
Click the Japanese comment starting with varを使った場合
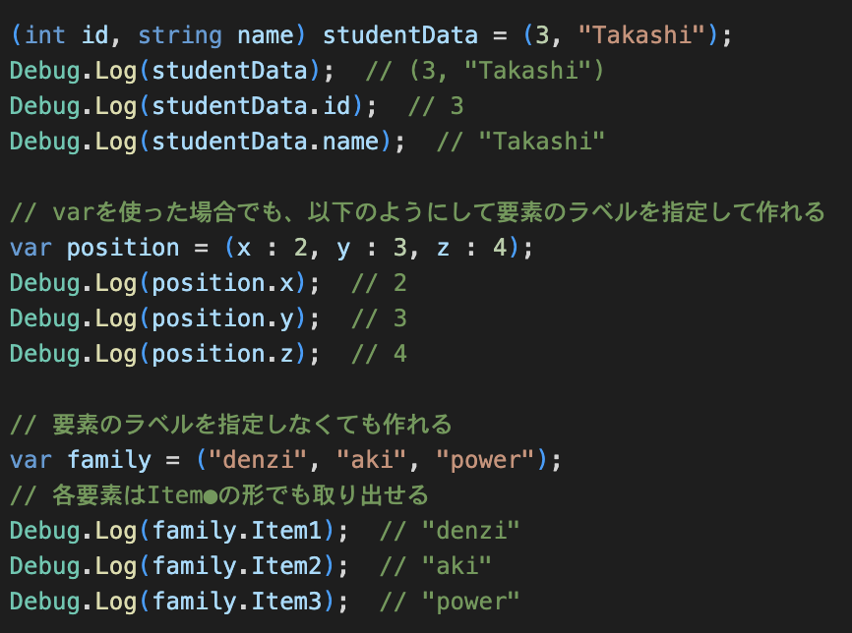pyautogui.click(x=417, y=212)
